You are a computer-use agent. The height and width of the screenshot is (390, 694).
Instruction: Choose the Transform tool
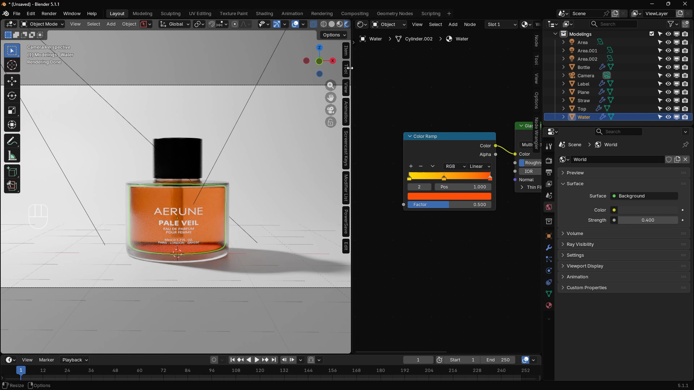coord(12,125)
